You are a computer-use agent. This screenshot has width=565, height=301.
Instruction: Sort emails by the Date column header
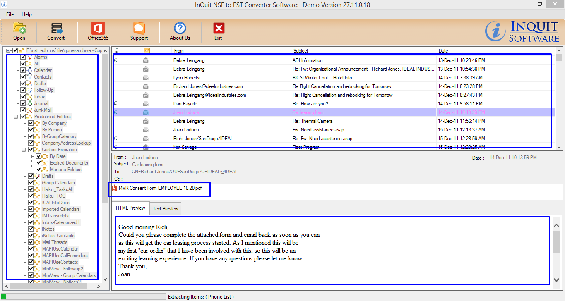pyautogui.click(x=443, y=51)
